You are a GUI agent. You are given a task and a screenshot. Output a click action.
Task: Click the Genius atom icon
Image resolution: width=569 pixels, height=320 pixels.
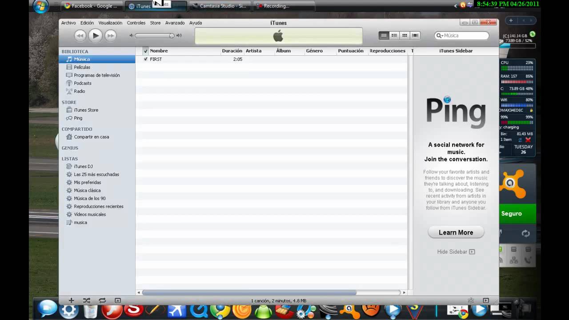click(471, 300)
